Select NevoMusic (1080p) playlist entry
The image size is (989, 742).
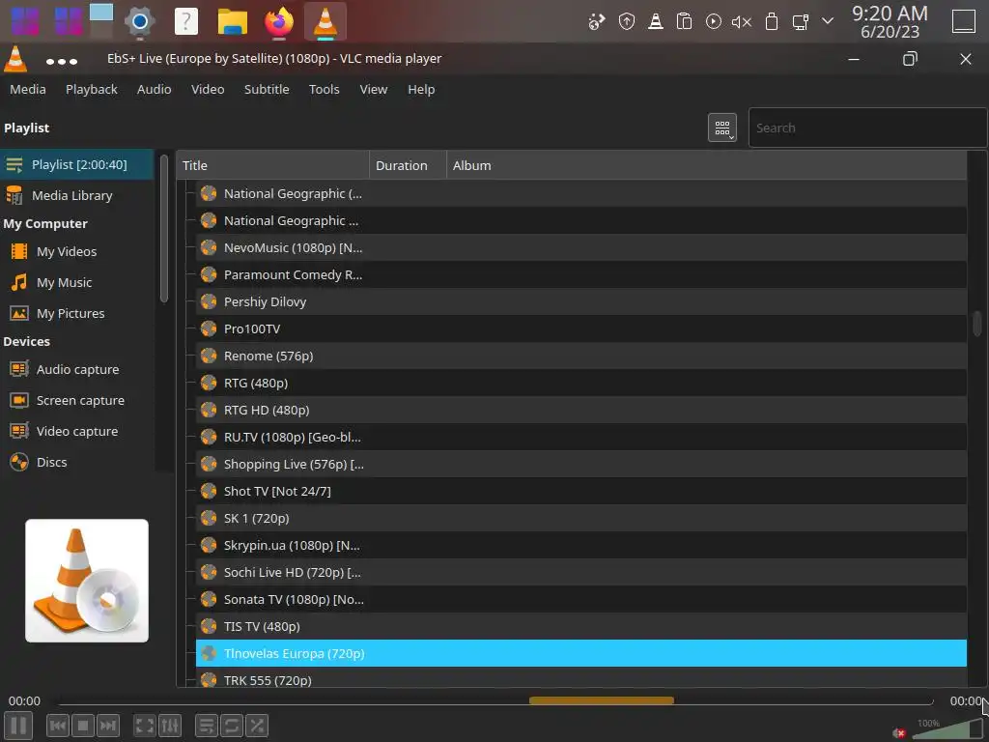580,248
